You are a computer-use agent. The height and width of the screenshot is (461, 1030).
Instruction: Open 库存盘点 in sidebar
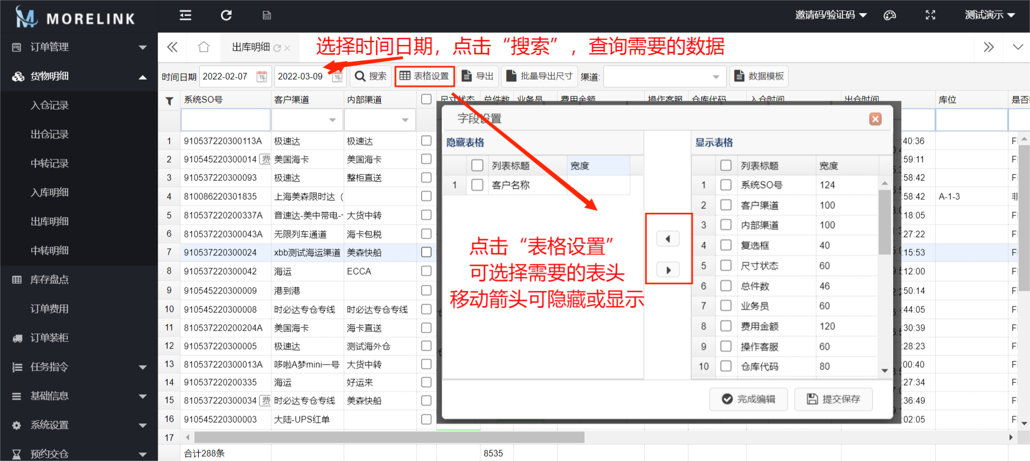pyautogui.click(x=79, y=280)
